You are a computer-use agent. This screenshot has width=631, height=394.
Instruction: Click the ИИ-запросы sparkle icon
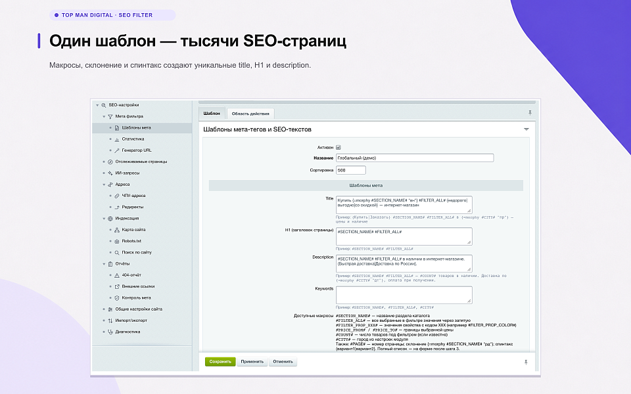click(x=110, y=173)
